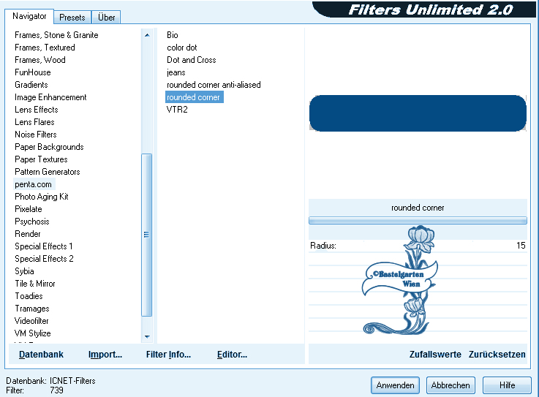Screen dimensions: 539x397
Task: Choose the Dot and Cross filter
Action: click(191, 60)
